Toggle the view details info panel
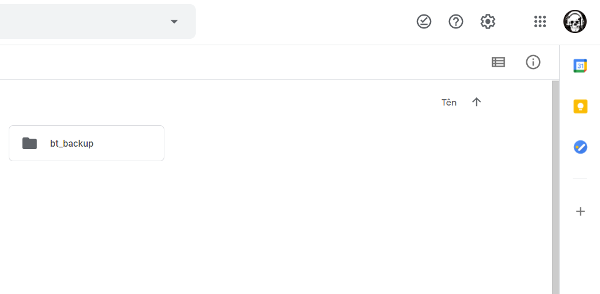 [533, 62]
